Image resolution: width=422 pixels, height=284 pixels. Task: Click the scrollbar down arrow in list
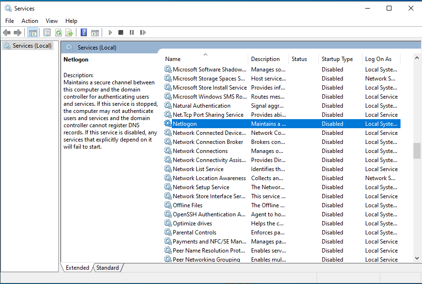click(417, 258)
